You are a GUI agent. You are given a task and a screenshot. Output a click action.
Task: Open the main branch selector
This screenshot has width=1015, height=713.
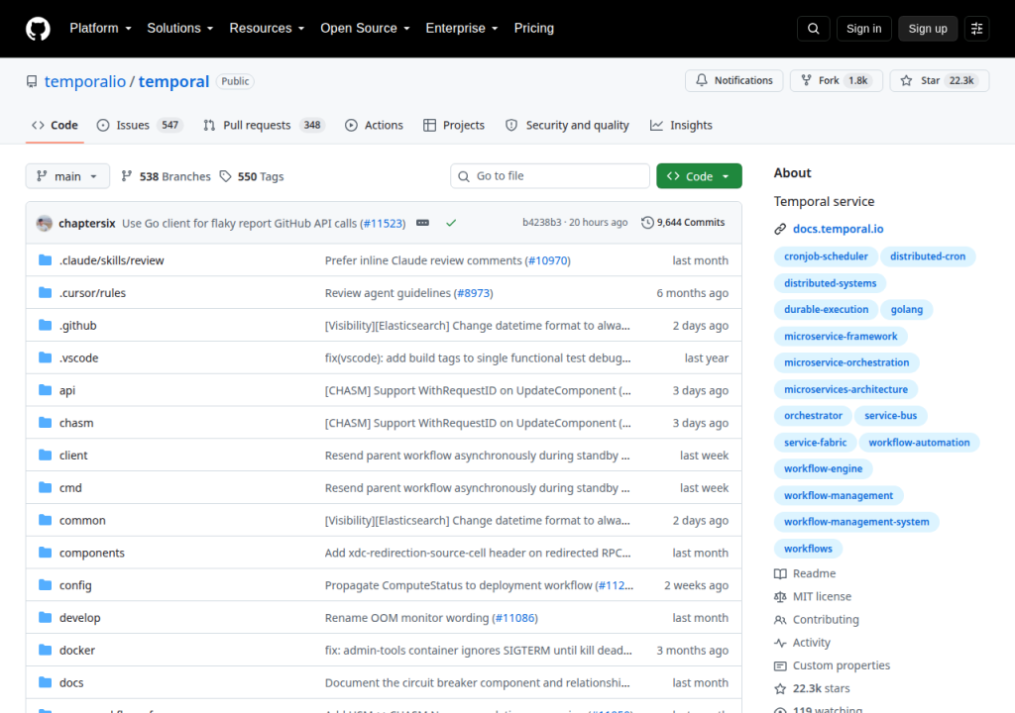[x=67, y=176]
